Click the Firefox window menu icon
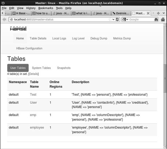The height and width of the screenshot is (149, 167). (3, 3)
